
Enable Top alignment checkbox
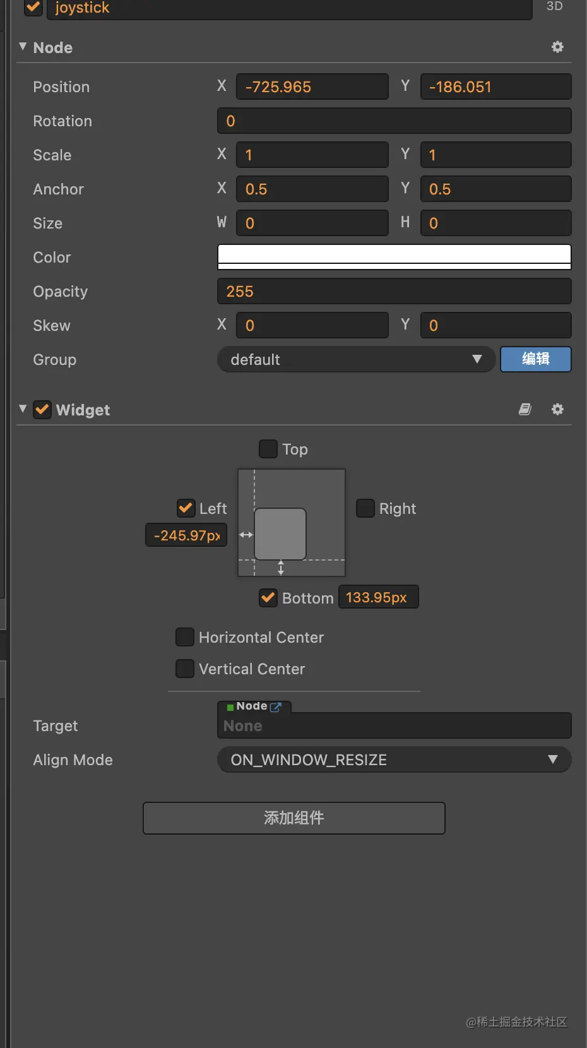tap(268, 450)
